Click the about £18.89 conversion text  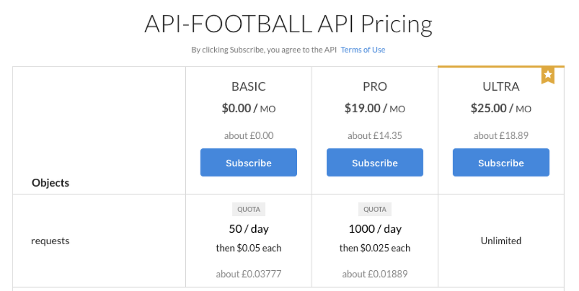point(501,136)
